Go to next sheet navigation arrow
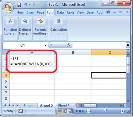The height and width of the screenshot is (117, 133). pyautogui.click(x=13, y=105)
